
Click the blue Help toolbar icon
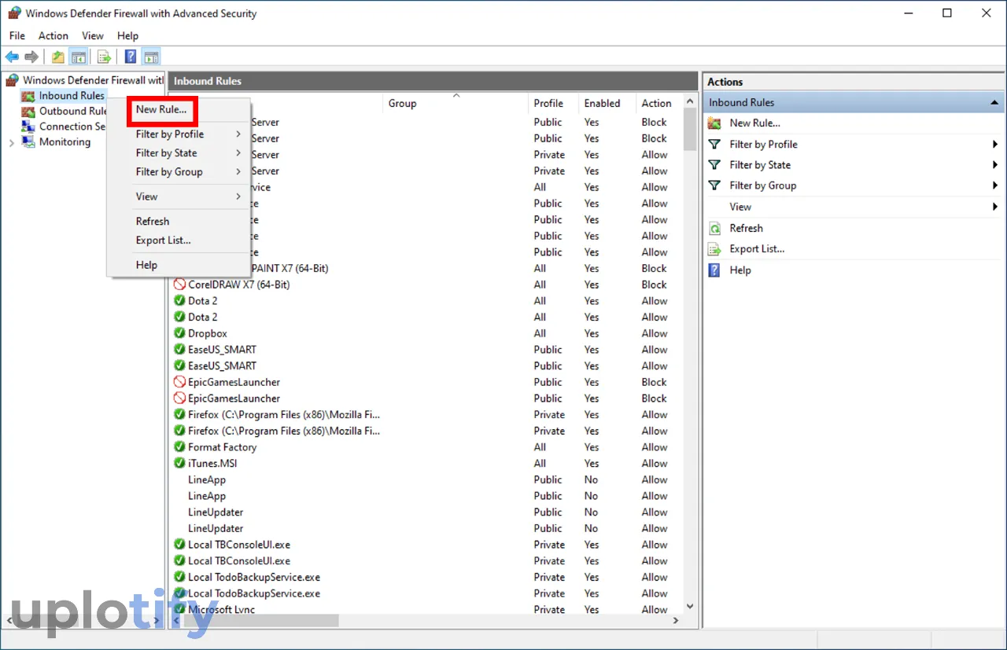click(x=131, y=57)
